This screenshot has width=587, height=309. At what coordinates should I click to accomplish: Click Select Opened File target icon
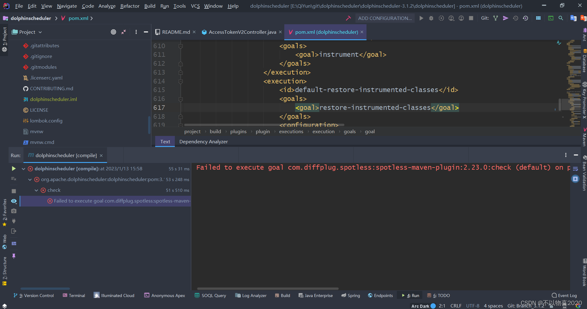[x=113, y=32]
